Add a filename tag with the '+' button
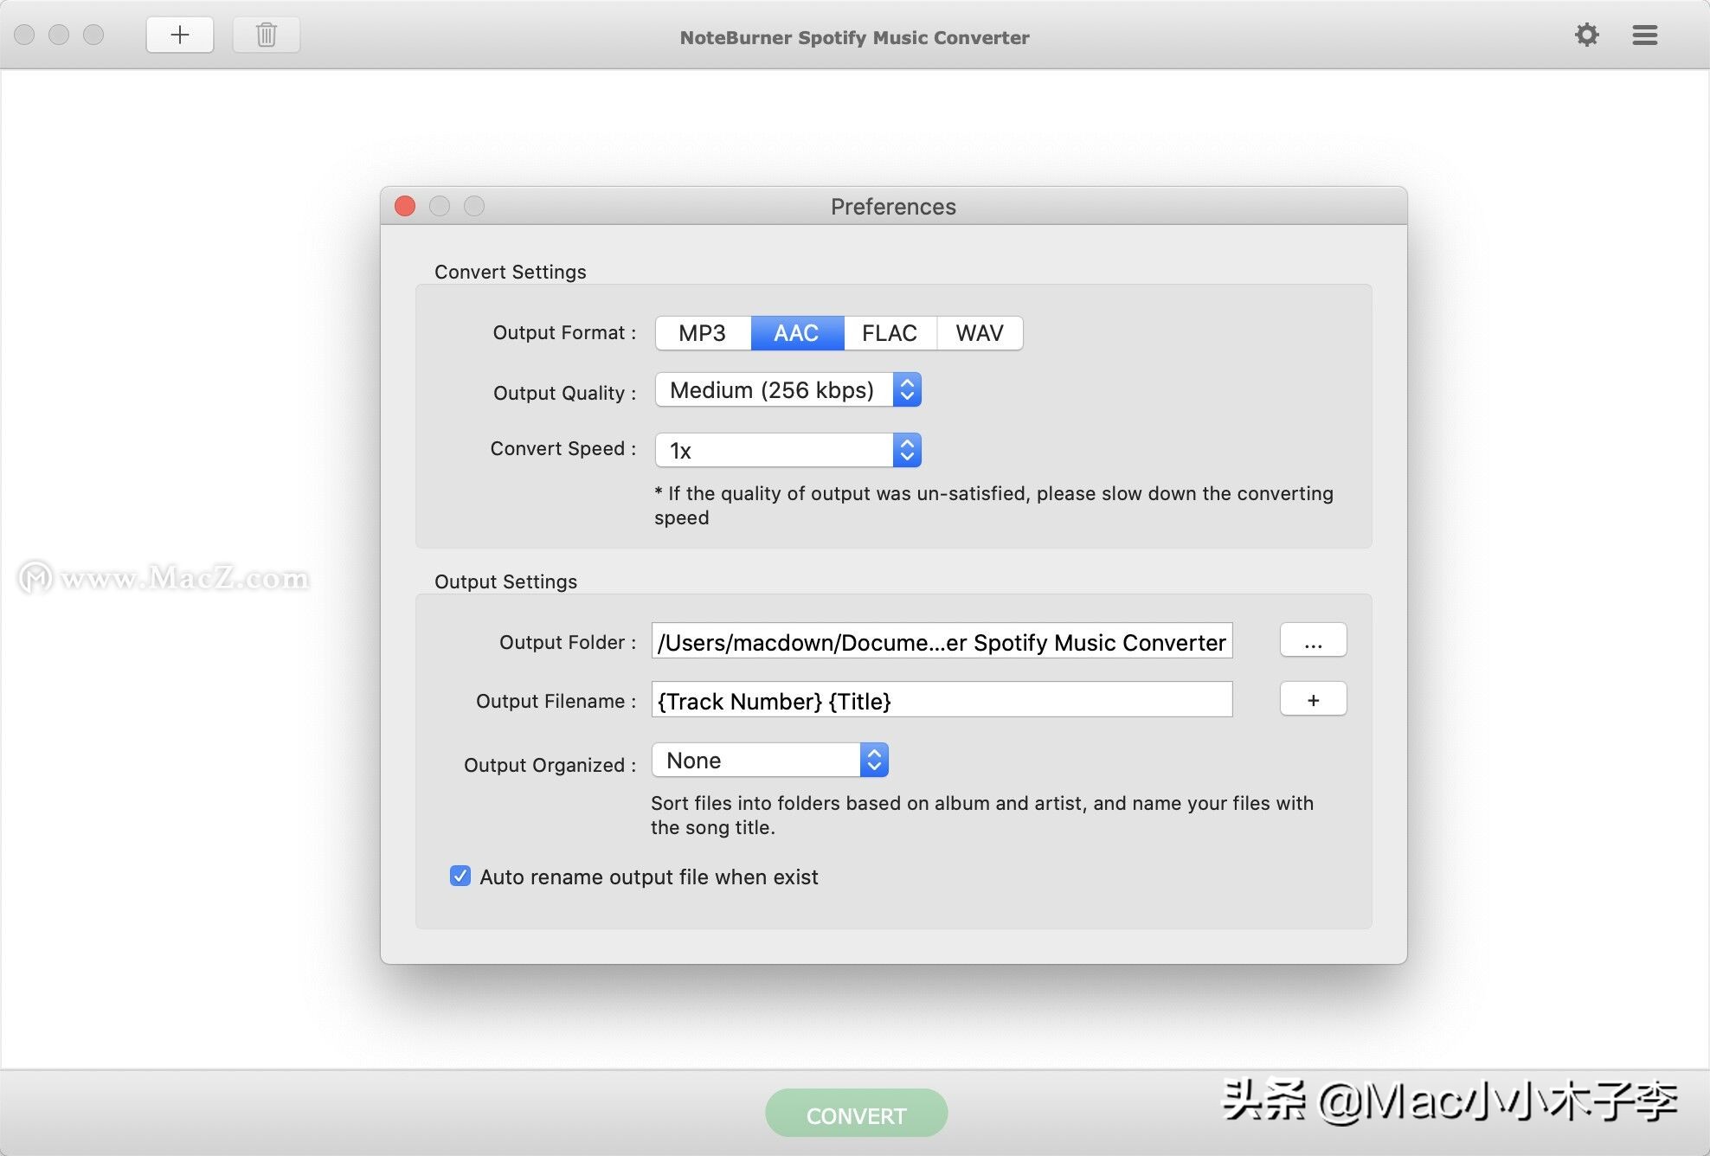Viewport: 1710px width, 1156px height. (1313, 699)
